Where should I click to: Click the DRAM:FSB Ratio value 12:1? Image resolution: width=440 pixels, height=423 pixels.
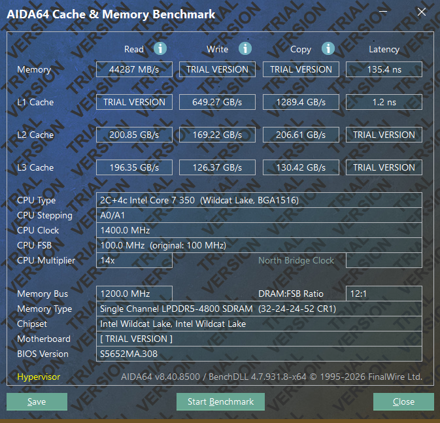point(384,294)
